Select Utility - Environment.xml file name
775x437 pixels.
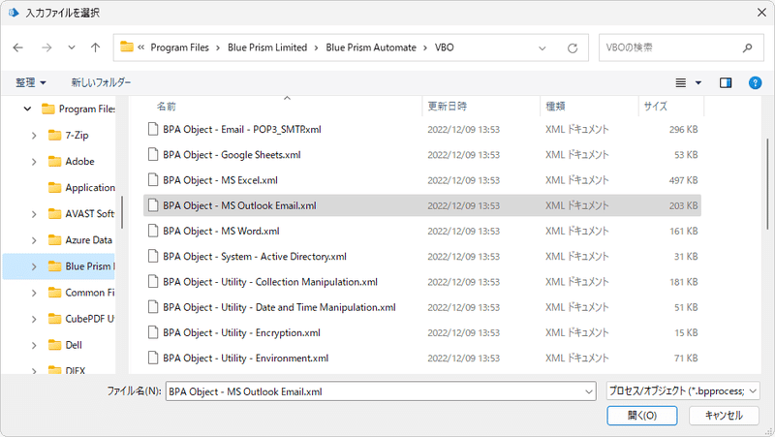click(246, 358)
